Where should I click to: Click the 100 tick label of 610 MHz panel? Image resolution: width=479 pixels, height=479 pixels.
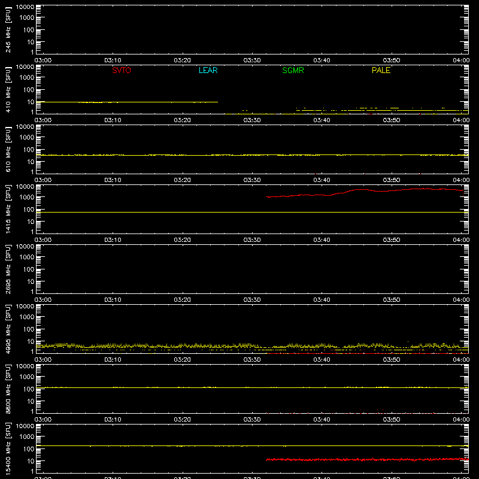click(x=29, y=150)
